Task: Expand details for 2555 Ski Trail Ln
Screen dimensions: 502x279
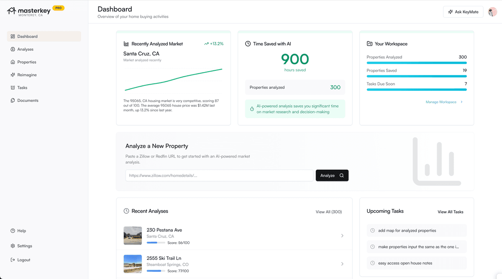Action: [342, 264]
